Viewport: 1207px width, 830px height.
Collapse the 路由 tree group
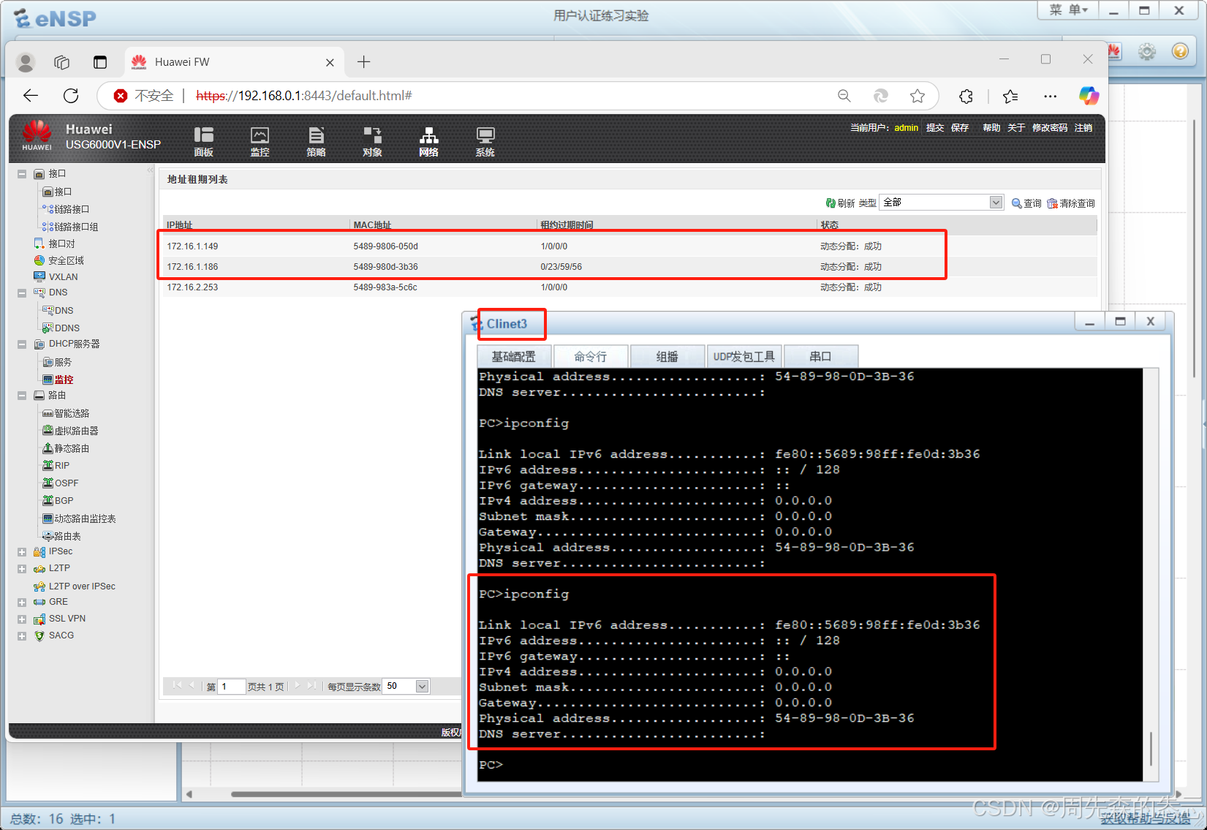(22, 396)
